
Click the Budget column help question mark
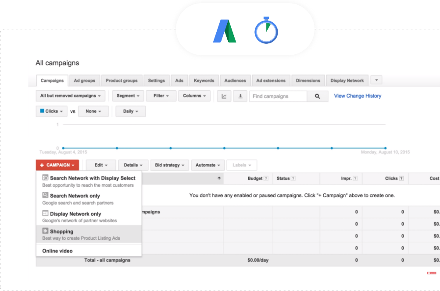pos(266,178)
